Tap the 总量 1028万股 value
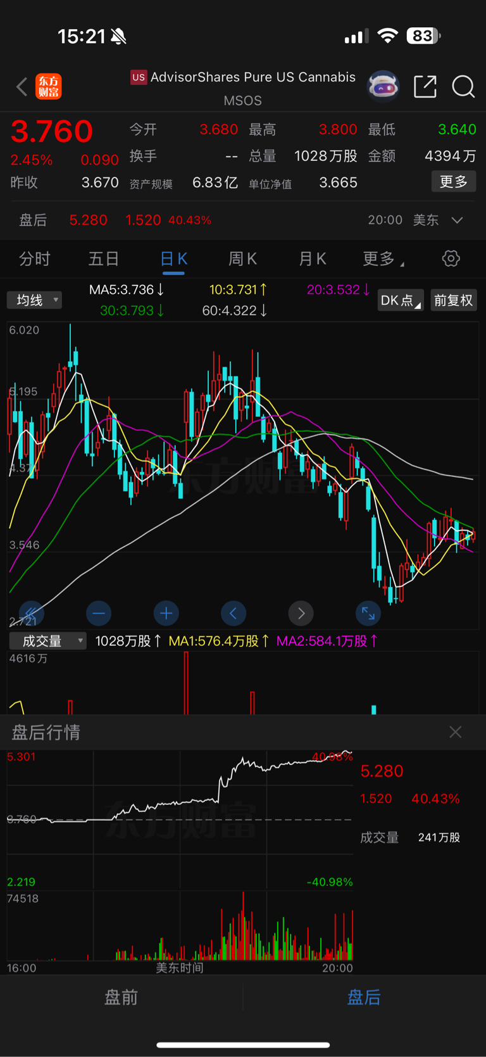This screenshot has width=486, height=1057. click(x=326, y=156)
